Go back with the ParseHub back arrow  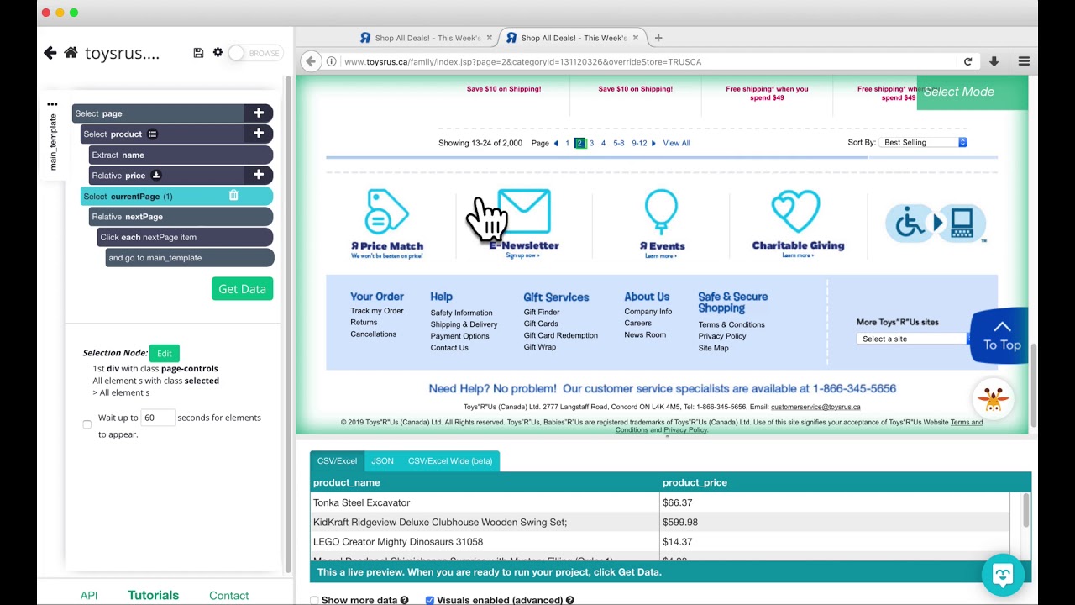coord(50,53)
